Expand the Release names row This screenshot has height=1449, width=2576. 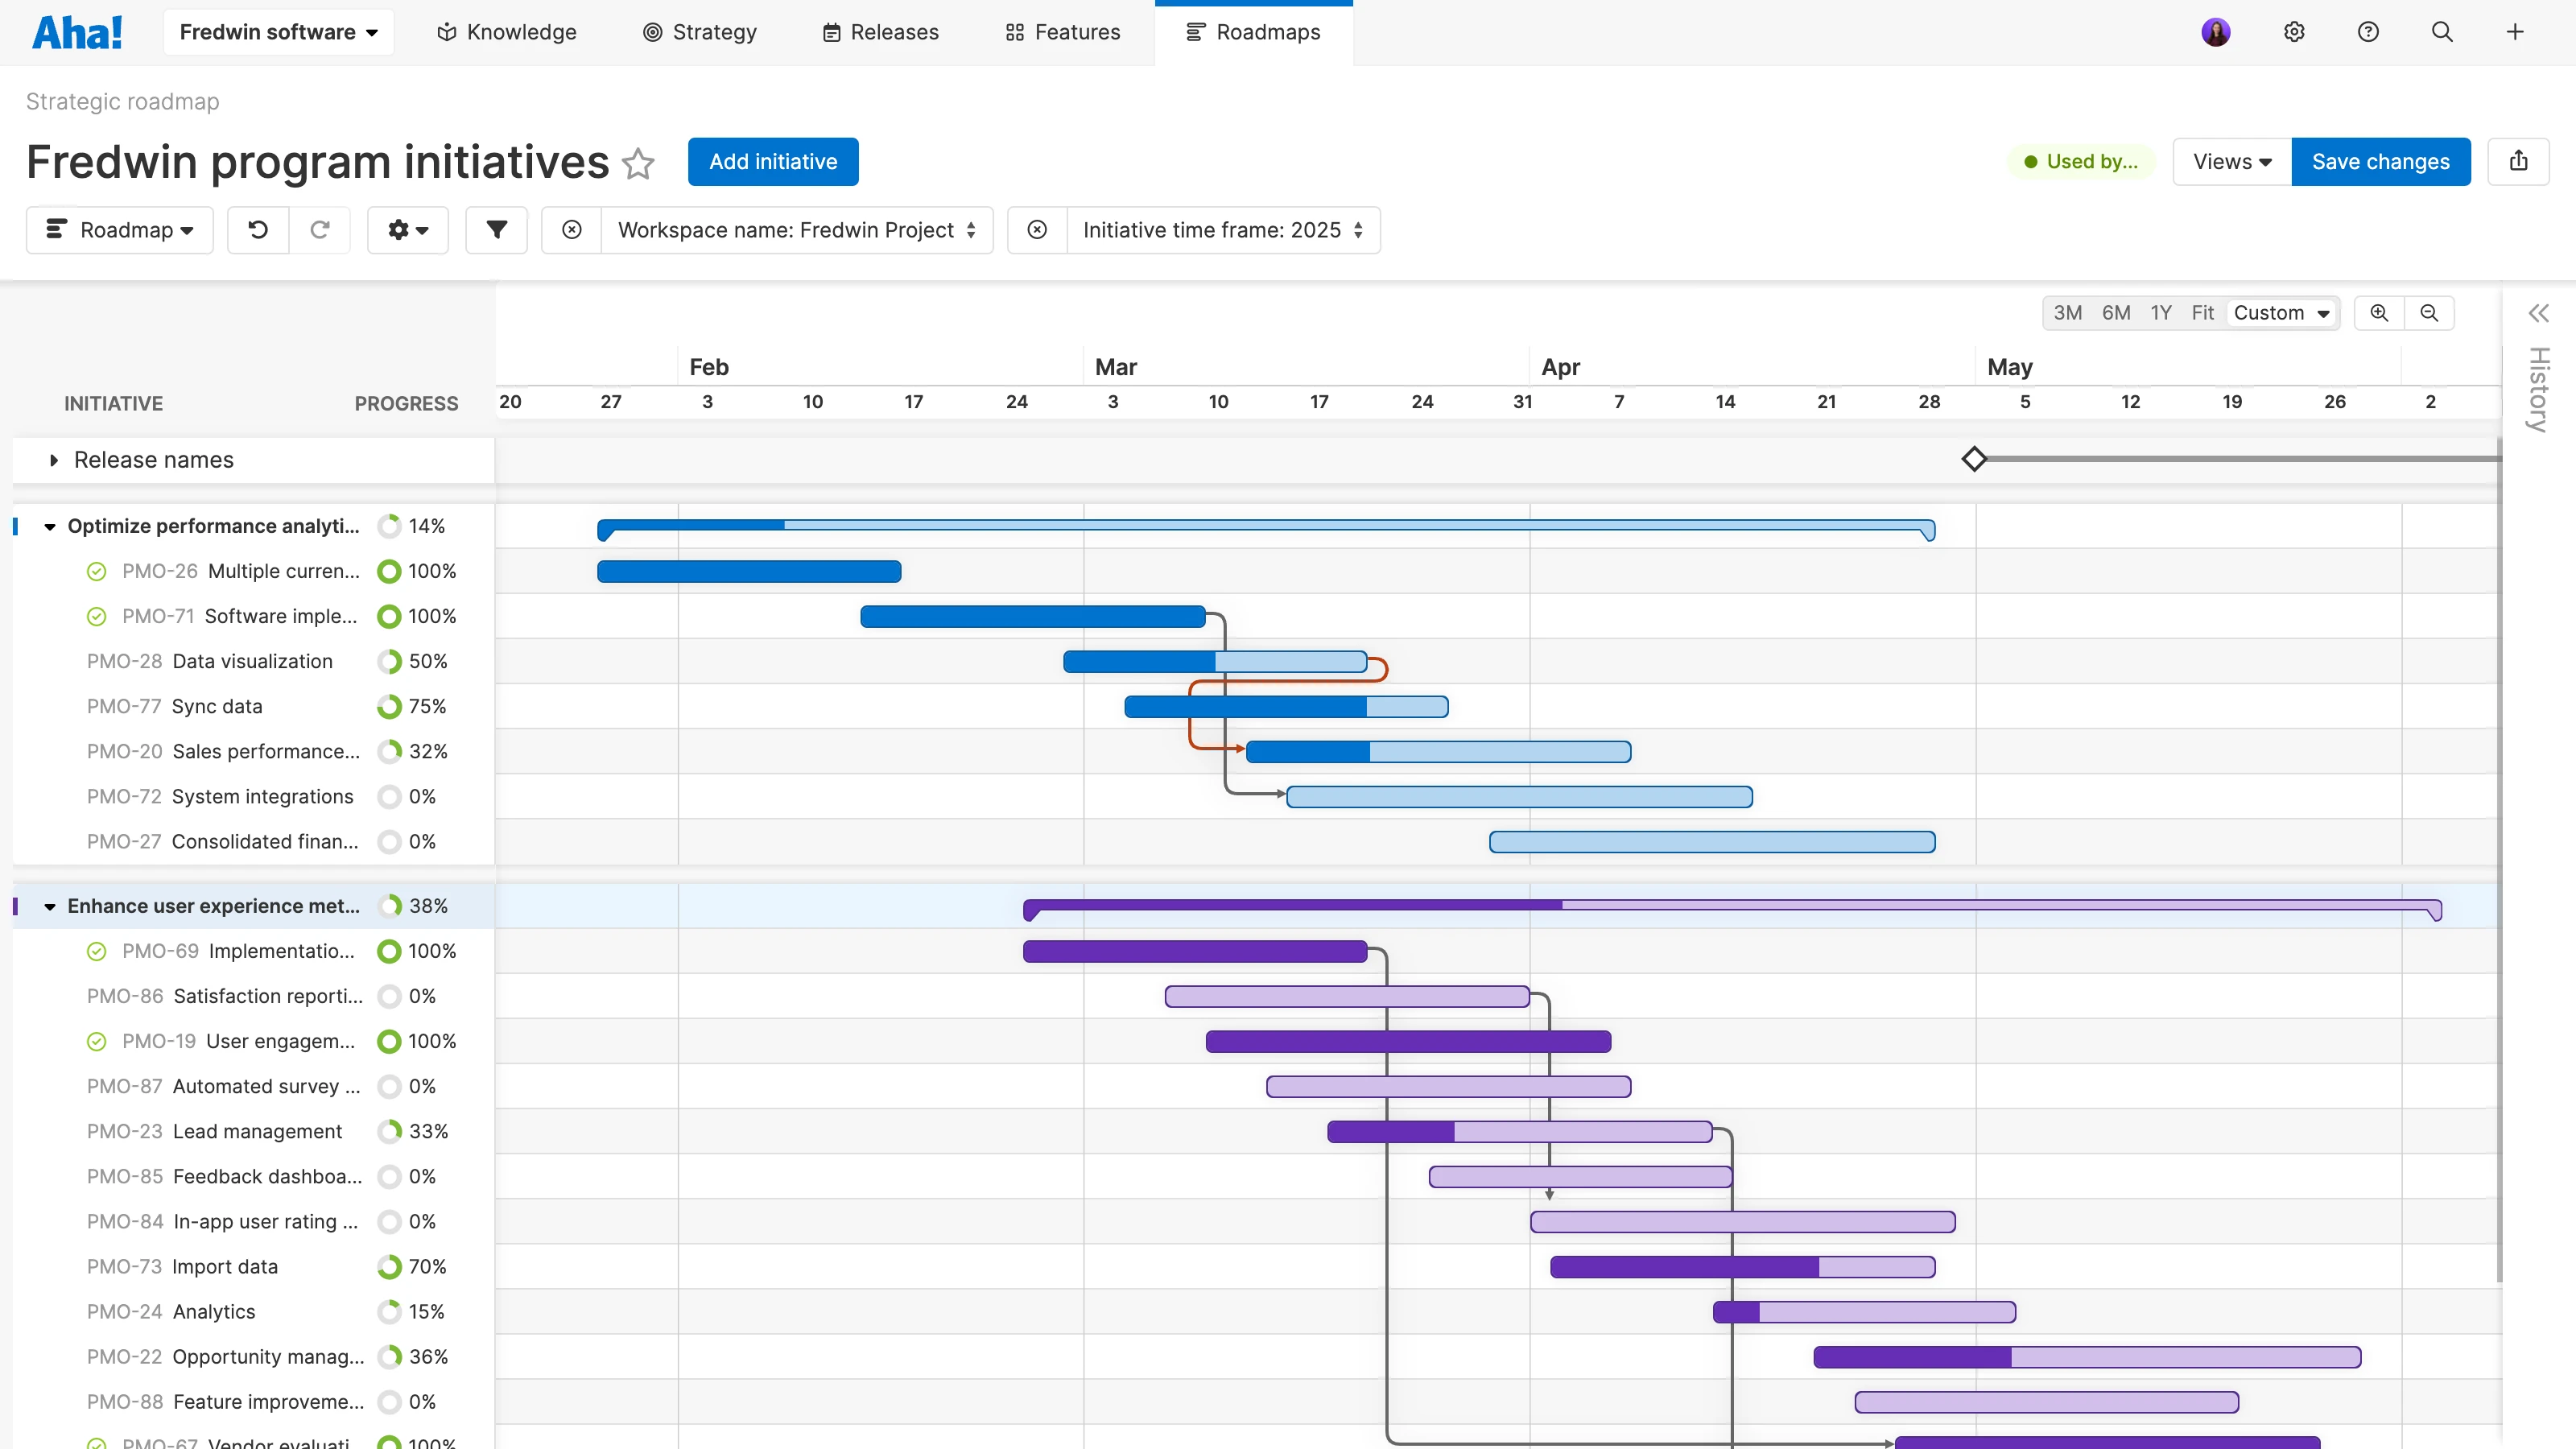pos(53,460)
